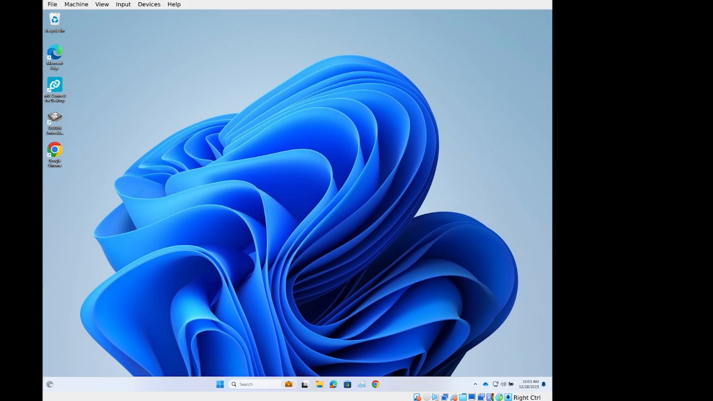
Task: Show hidden system tray icons
Action: click(x=475, y=384)
